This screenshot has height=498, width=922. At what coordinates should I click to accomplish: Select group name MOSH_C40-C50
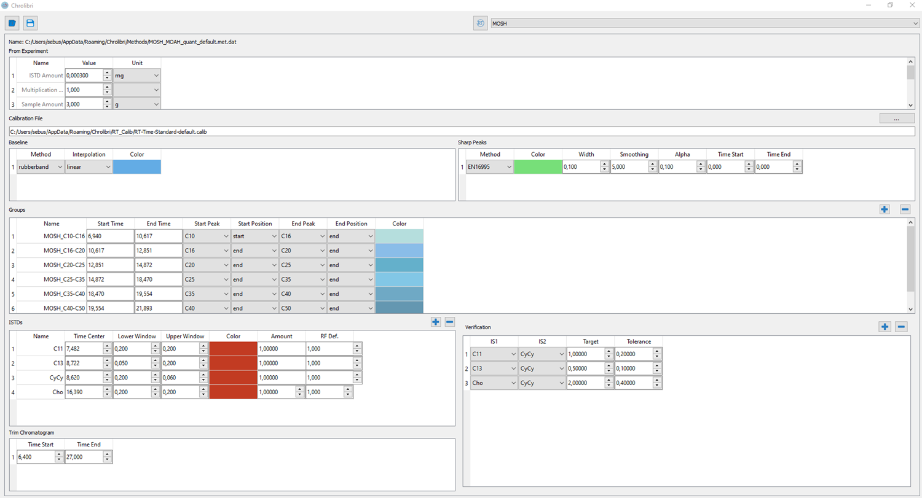coord(64,308)
